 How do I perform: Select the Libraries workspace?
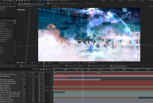142,1
